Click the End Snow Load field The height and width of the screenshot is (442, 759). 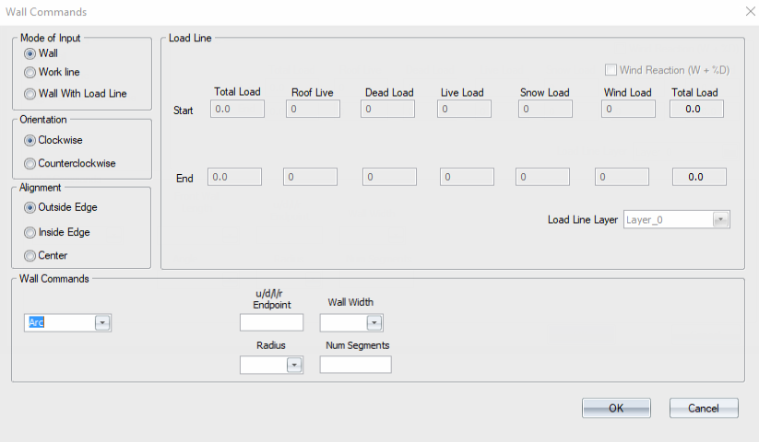tap(542, 177)
